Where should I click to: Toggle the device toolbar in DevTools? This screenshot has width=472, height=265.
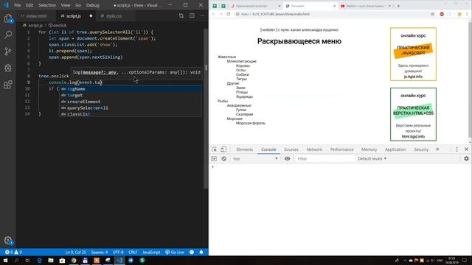(x=223, y=149)
